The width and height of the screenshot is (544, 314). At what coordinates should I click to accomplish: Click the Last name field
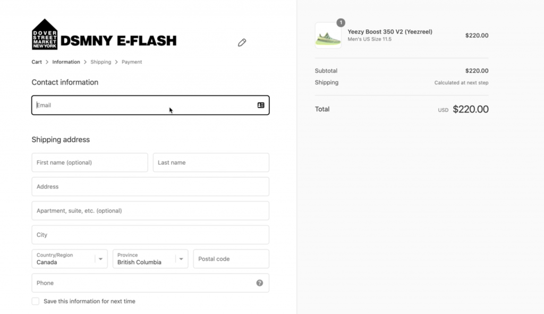pyautogui.click(x=211, y=163)
